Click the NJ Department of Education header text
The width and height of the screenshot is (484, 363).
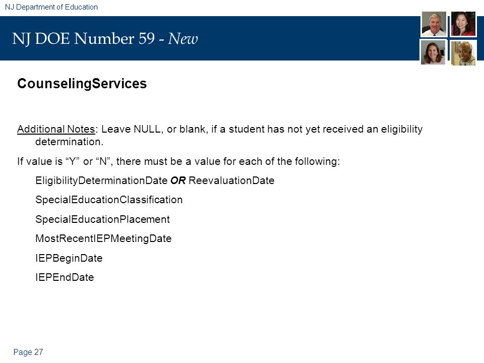coord(51,7)
